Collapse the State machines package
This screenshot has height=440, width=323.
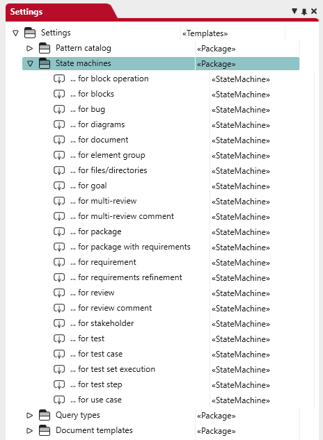(30, 64)
